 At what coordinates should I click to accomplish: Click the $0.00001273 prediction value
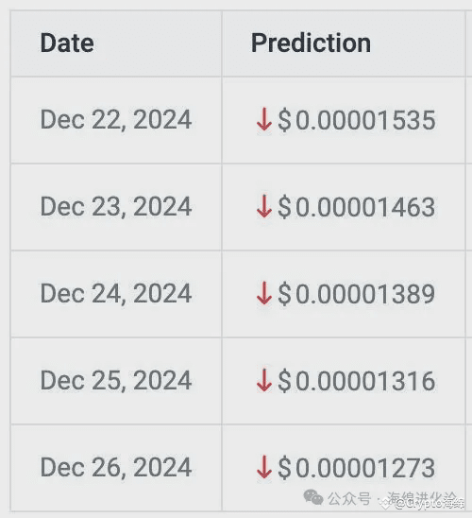(357, 468)
